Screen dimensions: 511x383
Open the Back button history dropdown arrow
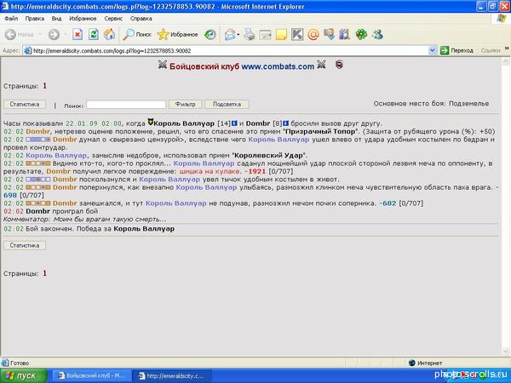pyautogui.click(x=40, y=34)
